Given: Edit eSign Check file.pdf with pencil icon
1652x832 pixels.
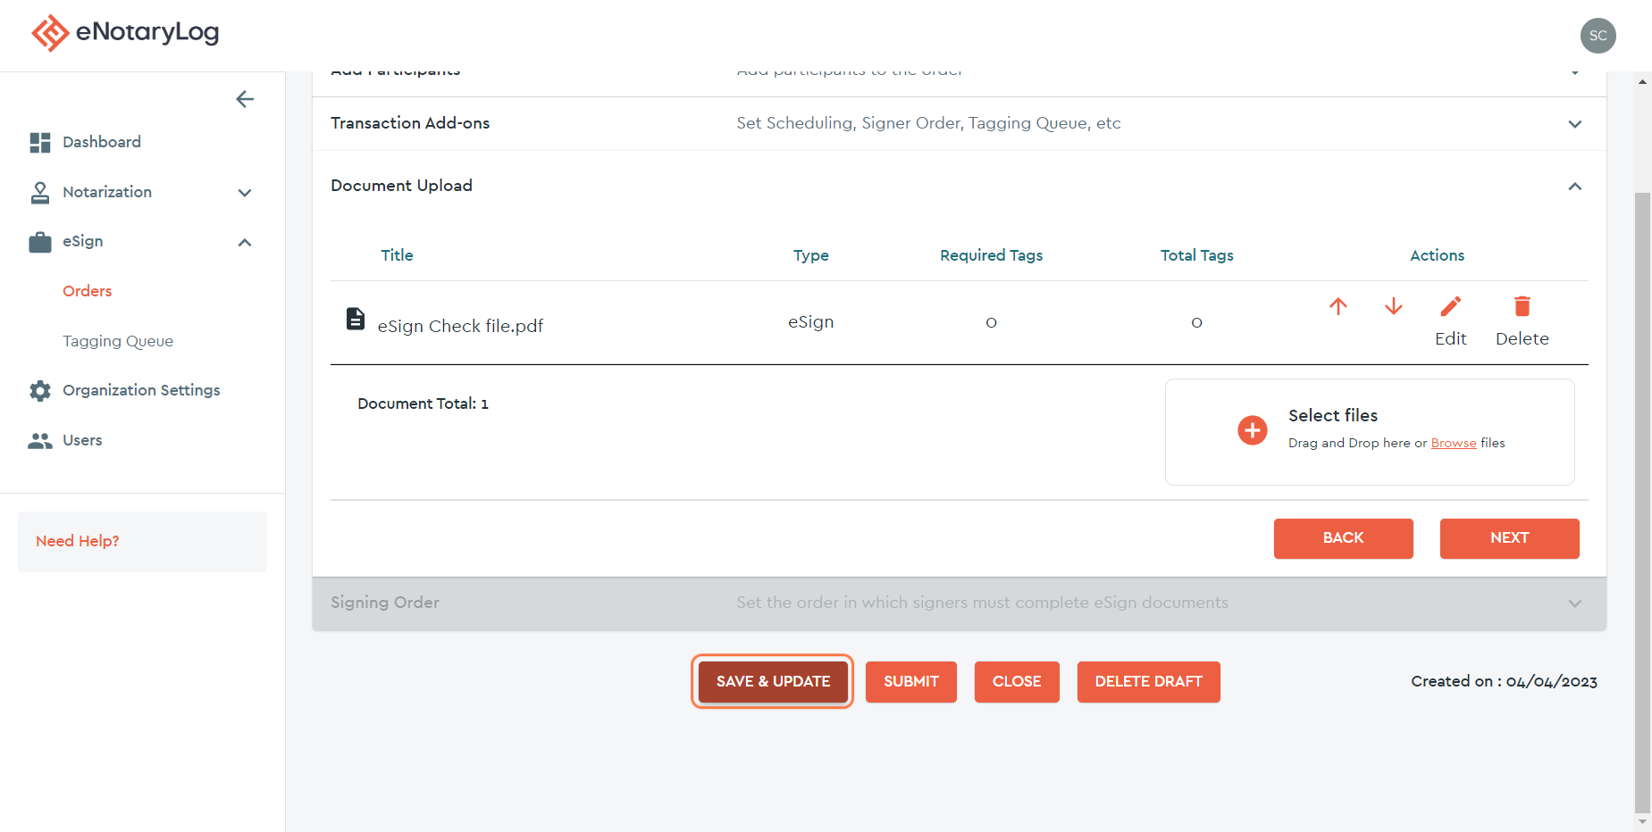Looking at the screenshot, I should [x=1451, y=307].
